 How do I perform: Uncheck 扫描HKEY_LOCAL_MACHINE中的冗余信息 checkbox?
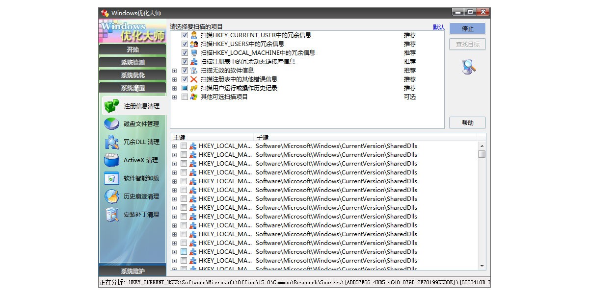(185, 53)
